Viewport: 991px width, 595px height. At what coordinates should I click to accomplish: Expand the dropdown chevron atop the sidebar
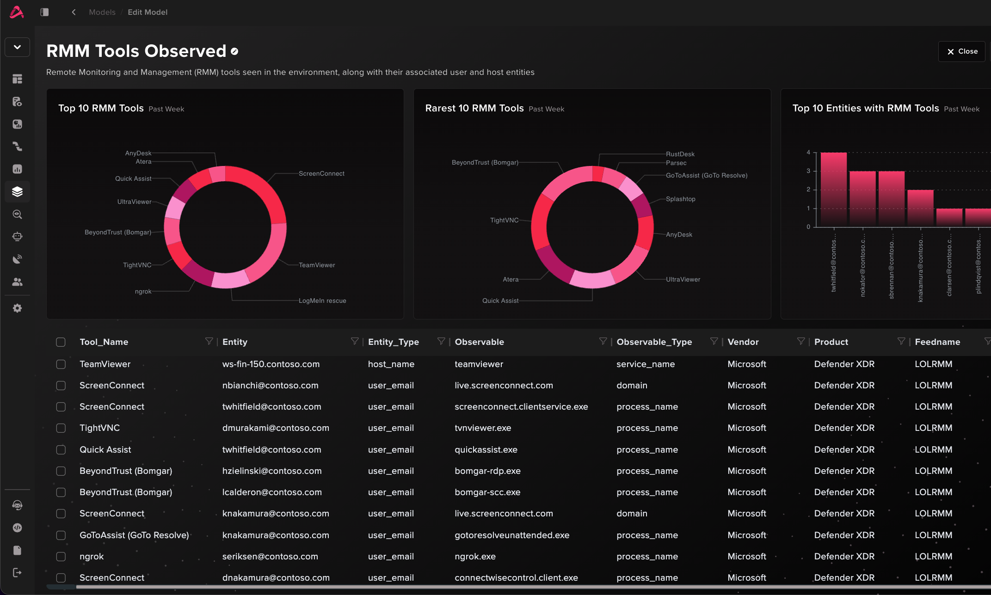tap(17, 47)
